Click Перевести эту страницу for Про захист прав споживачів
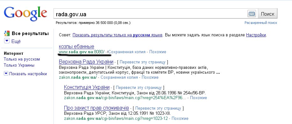Viewport: 292px width, 124px height. pyautogui.click(x=158, y=108)
